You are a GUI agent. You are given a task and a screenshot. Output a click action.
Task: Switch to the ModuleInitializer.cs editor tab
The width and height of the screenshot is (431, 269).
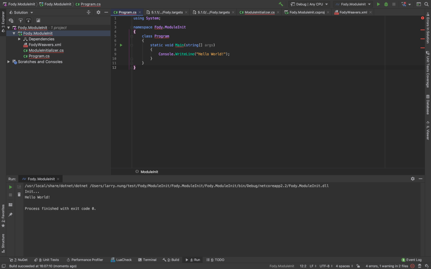(x=259, y=12)
